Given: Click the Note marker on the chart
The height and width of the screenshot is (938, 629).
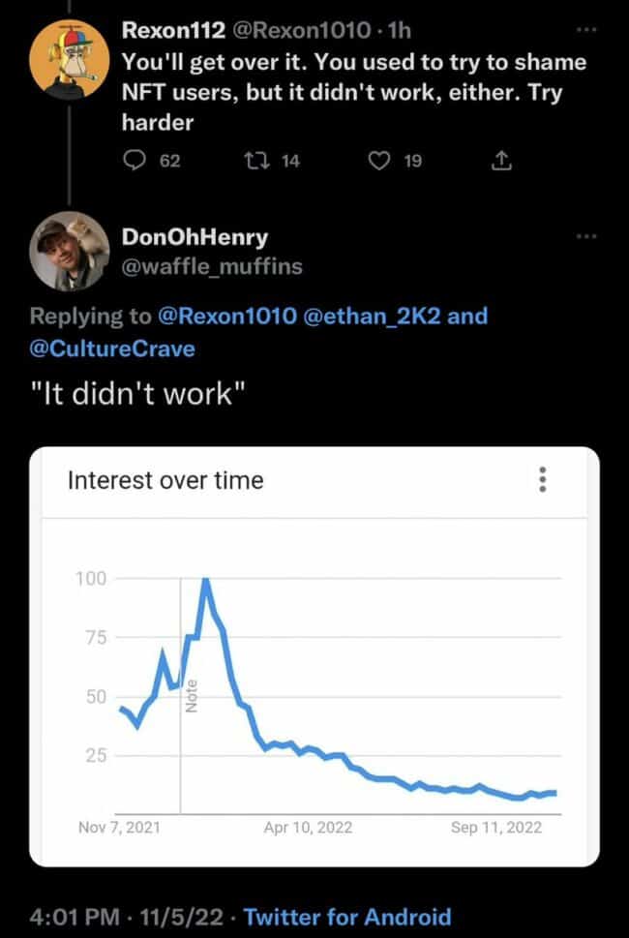Looking at the screenshot, I should pos(191,697).
